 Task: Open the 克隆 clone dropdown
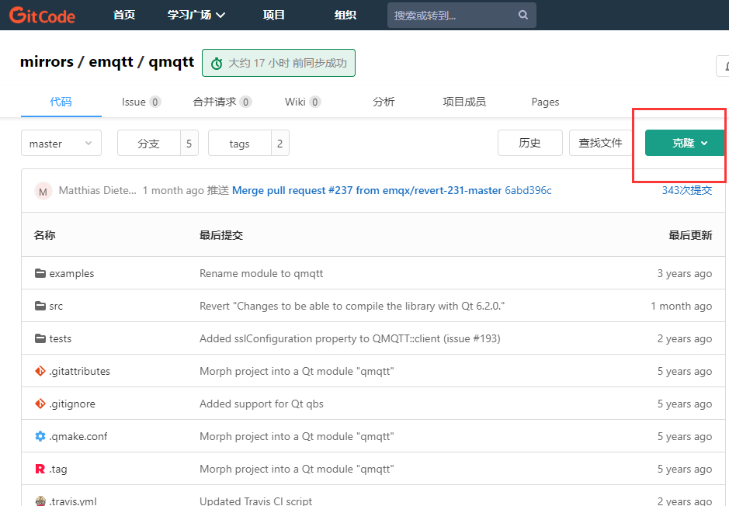pyautogui.click(x=685, y=143)
